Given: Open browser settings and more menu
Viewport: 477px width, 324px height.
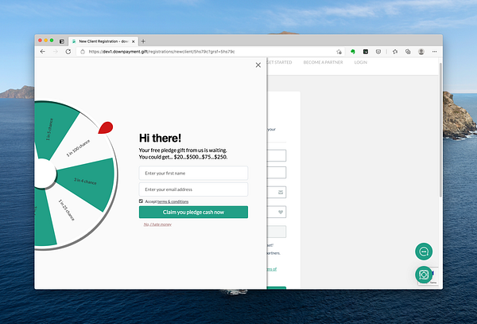Looking at the screenshot, I should (434, 52).
